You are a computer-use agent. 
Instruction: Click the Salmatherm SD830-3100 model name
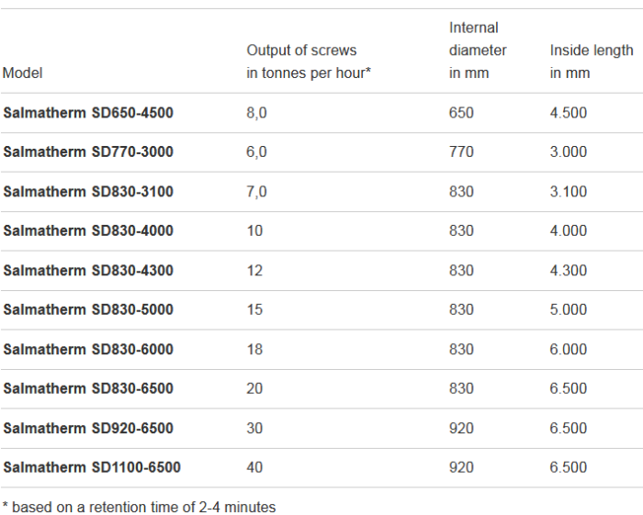pos(88,192)
